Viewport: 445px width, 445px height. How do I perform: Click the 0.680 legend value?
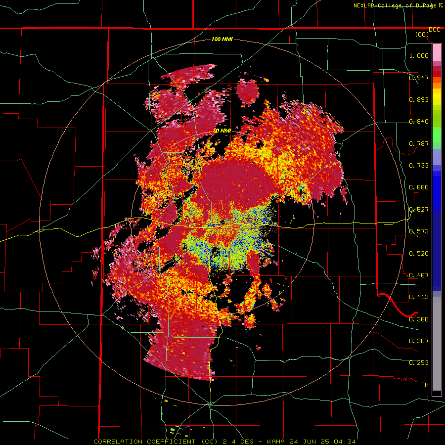point(419,187)
